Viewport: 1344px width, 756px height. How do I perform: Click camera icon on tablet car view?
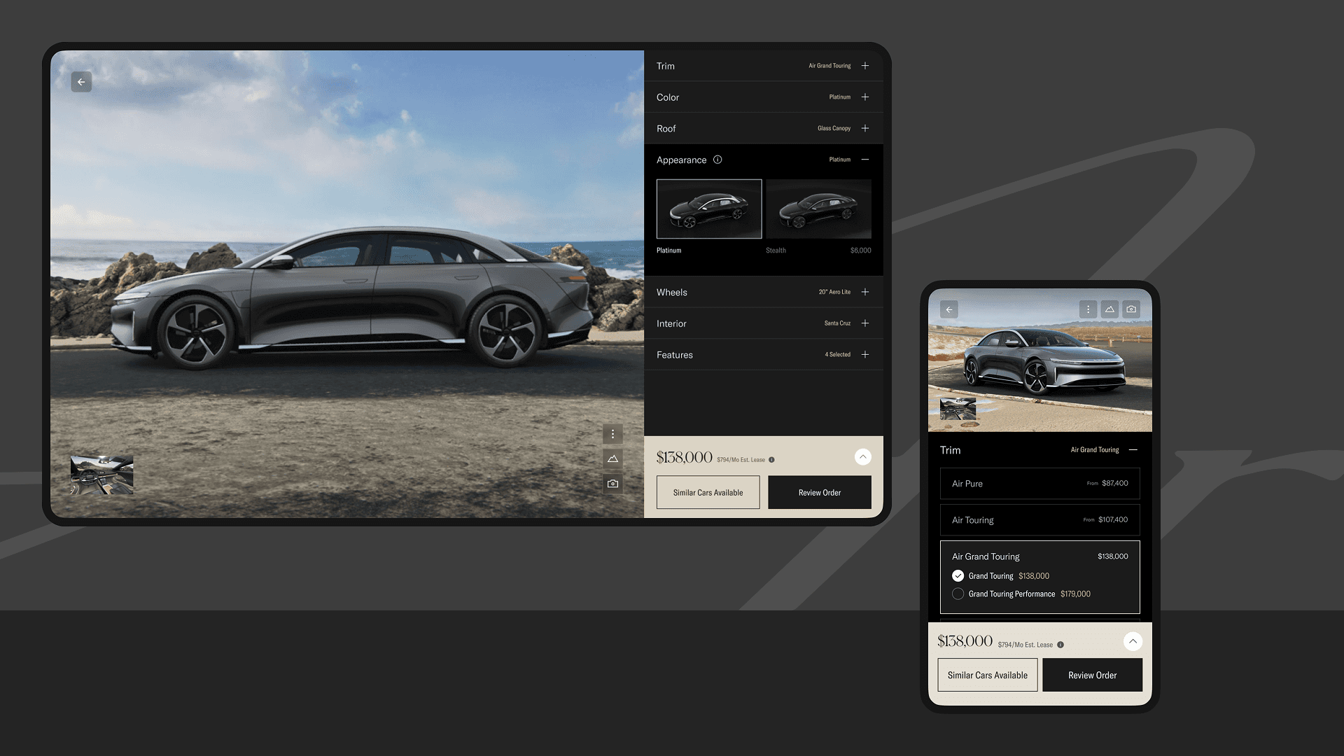point(612,484)
